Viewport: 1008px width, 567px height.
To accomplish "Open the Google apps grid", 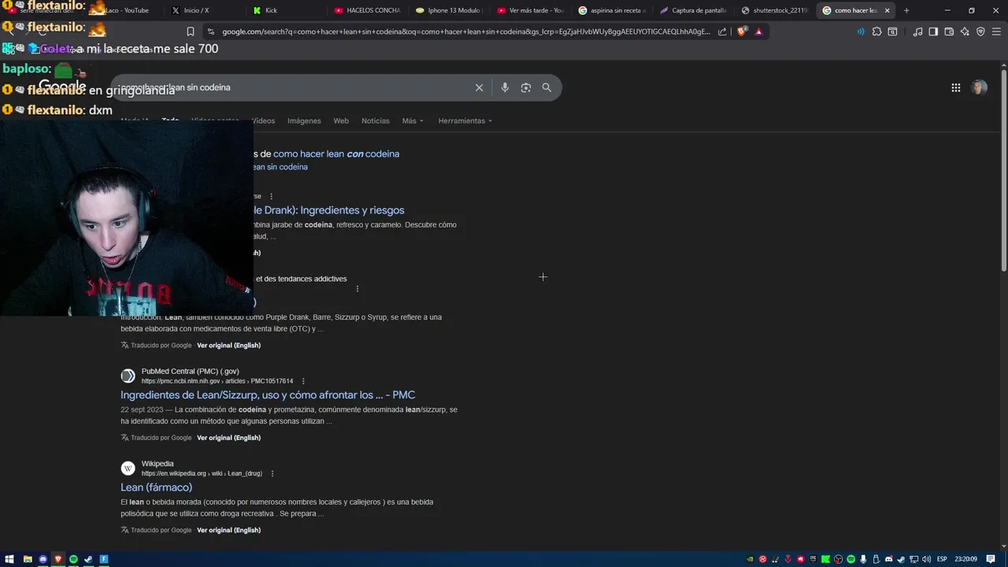I will (x=956, y=87).
